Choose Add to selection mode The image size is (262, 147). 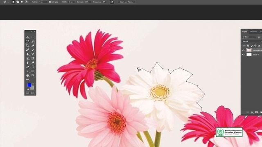click(18, 2)
